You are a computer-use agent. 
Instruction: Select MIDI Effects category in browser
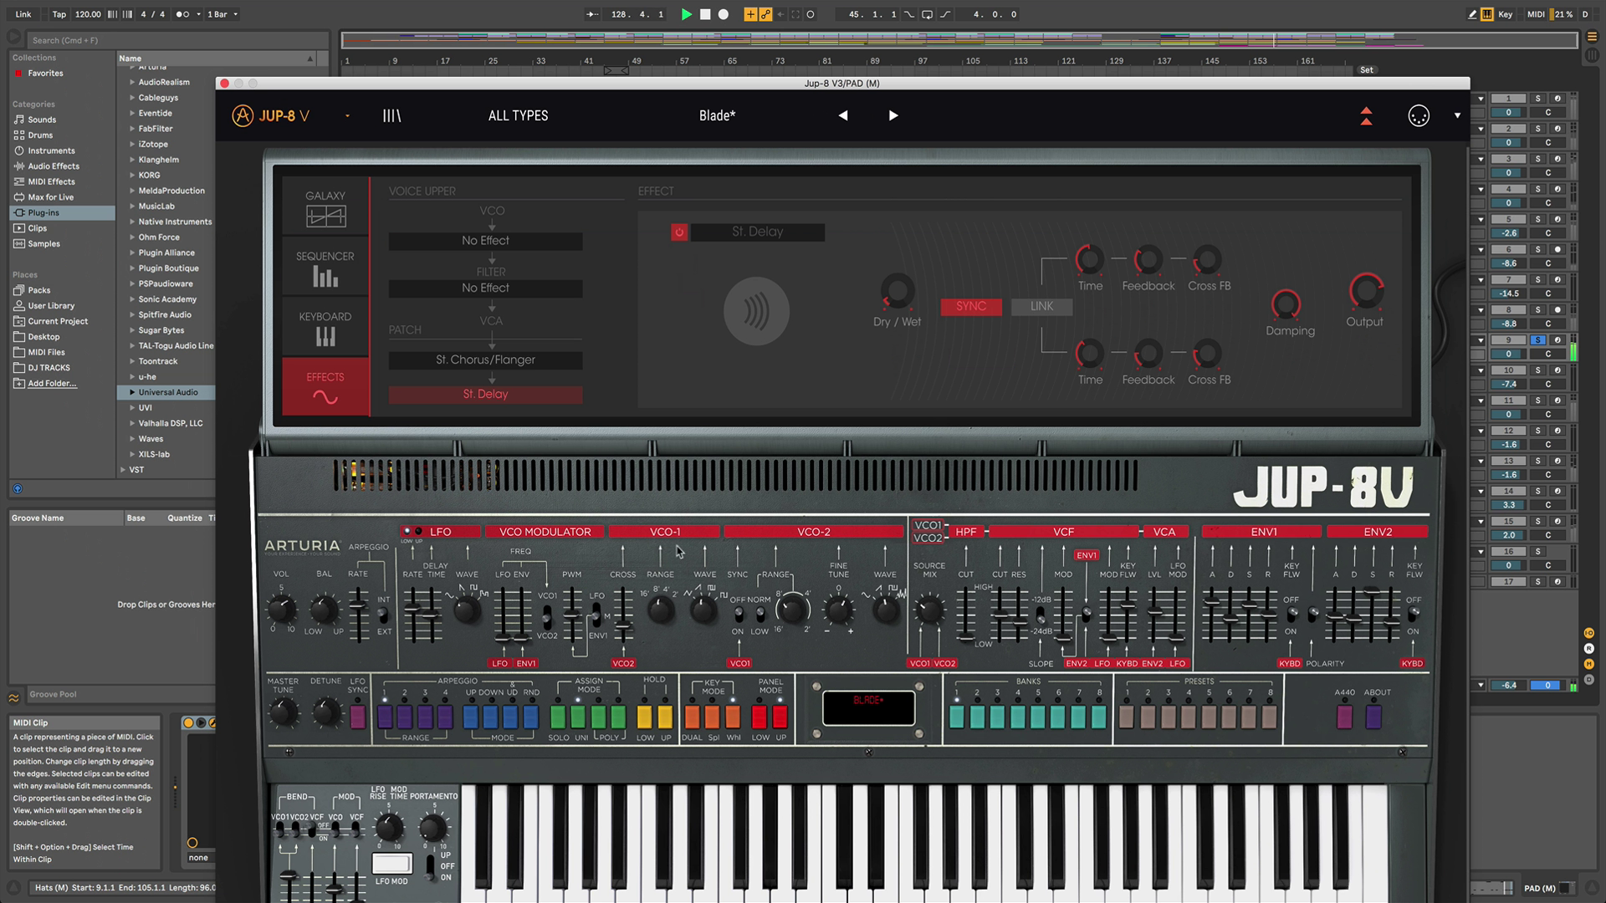[x=51, y=182]
